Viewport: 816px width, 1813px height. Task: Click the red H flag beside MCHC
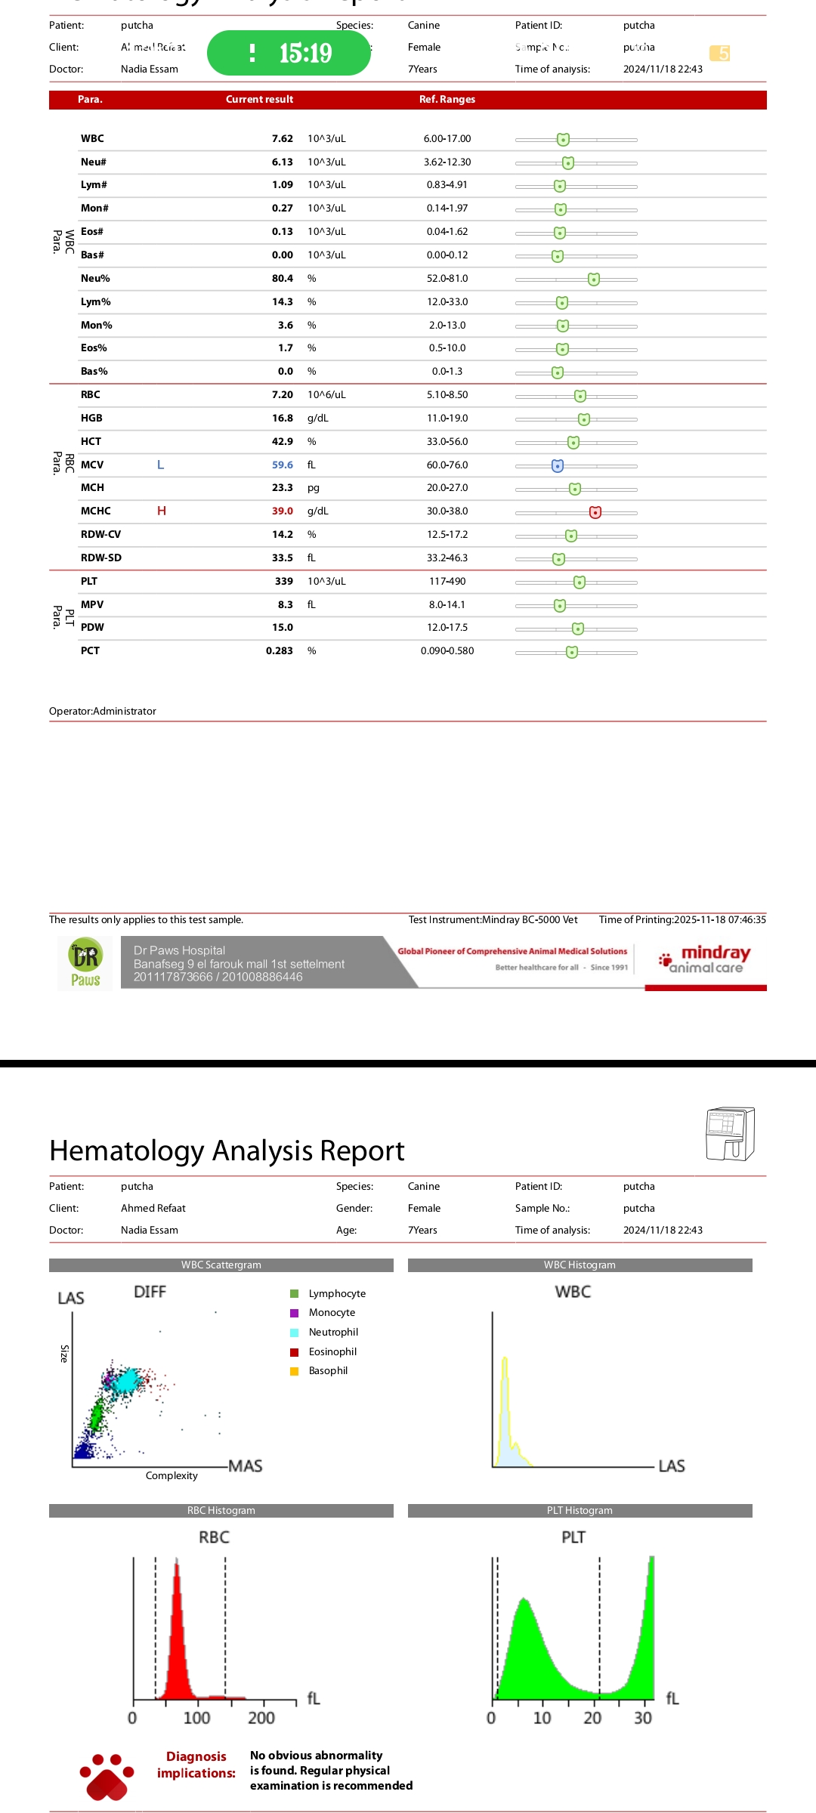[162, 511]
